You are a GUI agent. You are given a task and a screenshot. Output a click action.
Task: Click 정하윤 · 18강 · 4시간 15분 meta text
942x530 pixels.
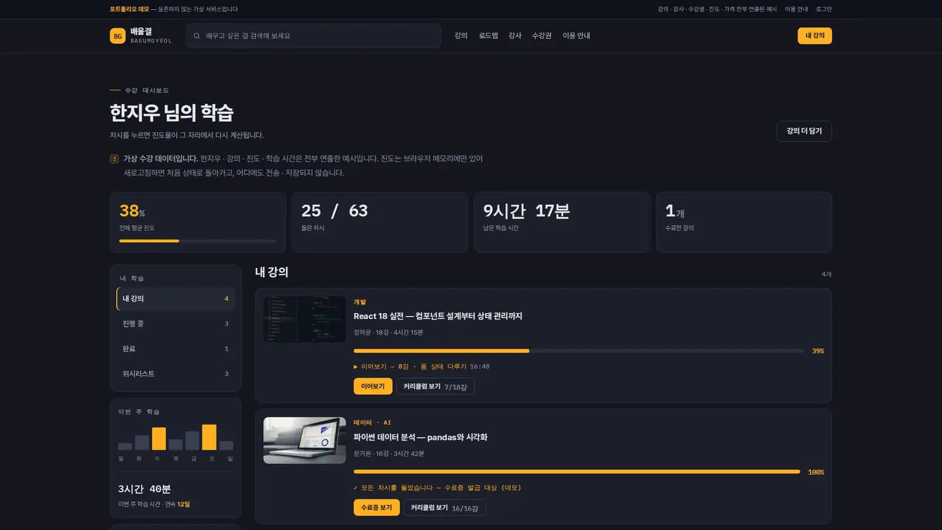coord(389,333)
